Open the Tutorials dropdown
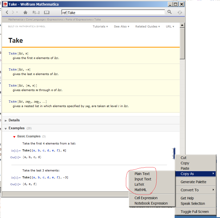220x218 pixels. [x=100, y=26]
